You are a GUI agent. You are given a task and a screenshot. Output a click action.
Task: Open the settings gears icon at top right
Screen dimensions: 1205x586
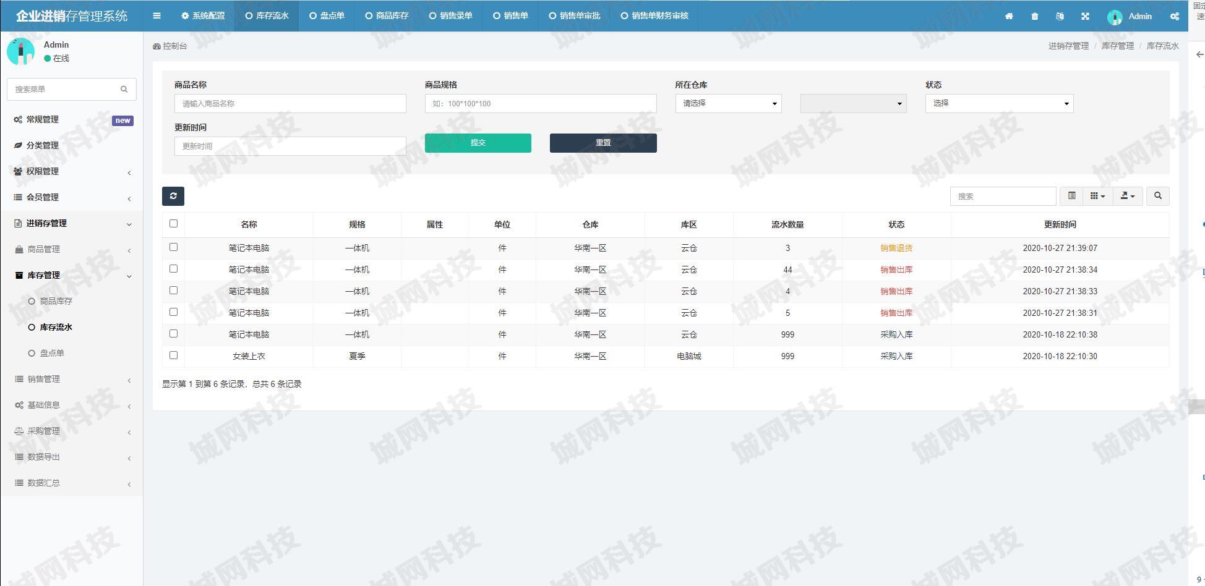1174,16
